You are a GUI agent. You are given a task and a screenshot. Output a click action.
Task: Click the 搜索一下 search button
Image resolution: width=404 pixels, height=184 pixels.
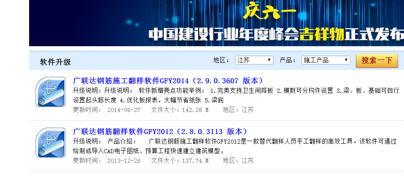(x=377, y=61)
